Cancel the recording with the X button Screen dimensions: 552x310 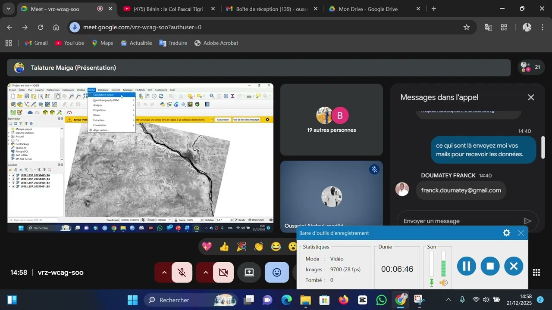(x=514, y=266)
